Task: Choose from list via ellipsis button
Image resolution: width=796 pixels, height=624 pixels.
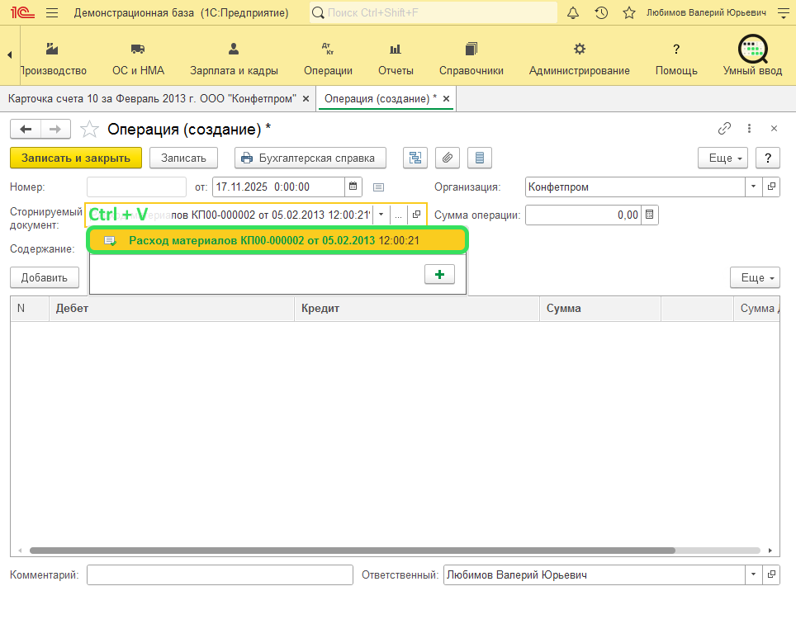Action: [x=398, y=215]
